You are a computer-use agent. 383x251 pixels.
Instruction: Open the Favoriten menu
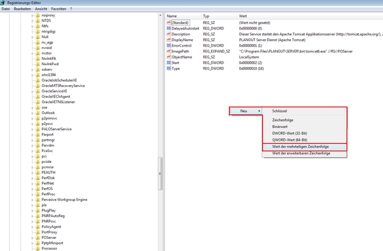point(58,9)
